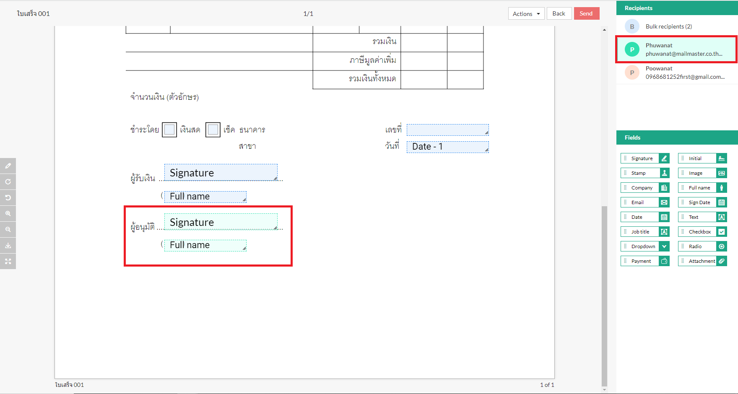Select the Email field tool
Screen dimensions: 738x394
645,202
